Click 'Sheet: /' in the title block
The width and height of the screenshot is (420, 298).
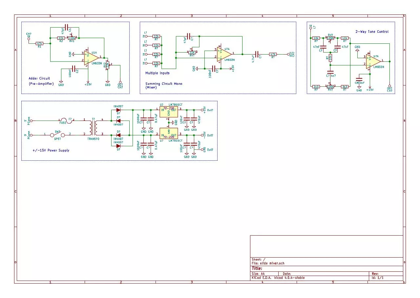coord(258,260)
